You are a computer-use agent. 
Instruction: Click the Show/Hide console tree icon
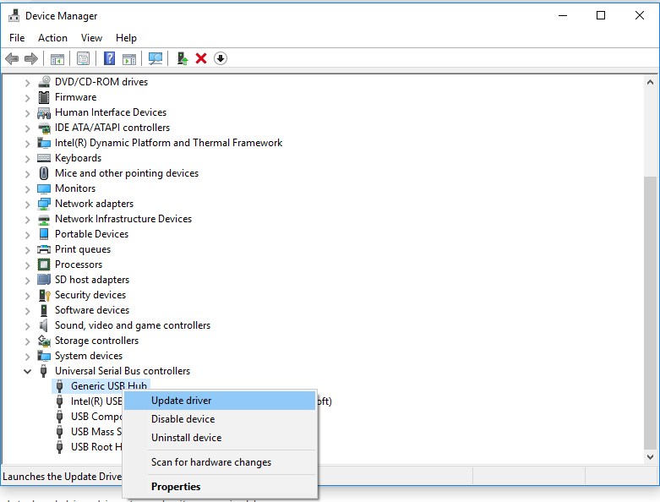(57, 58)
